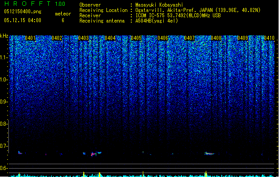Click the observer name Masayuki Kobayashi
Viewport: 279px width, 177px height.
[x=159, y=5]
